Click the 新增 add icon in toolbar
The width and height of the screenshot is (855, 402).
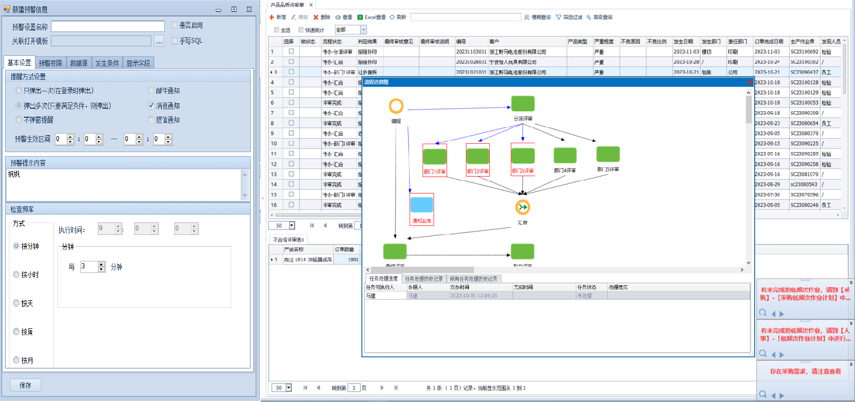tap(272, 17)
